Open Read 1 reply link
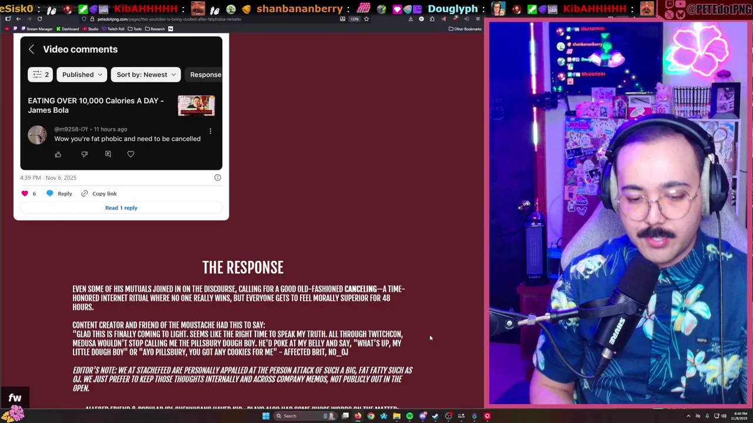This screenshot has height=423, width=753. point(121,207)
